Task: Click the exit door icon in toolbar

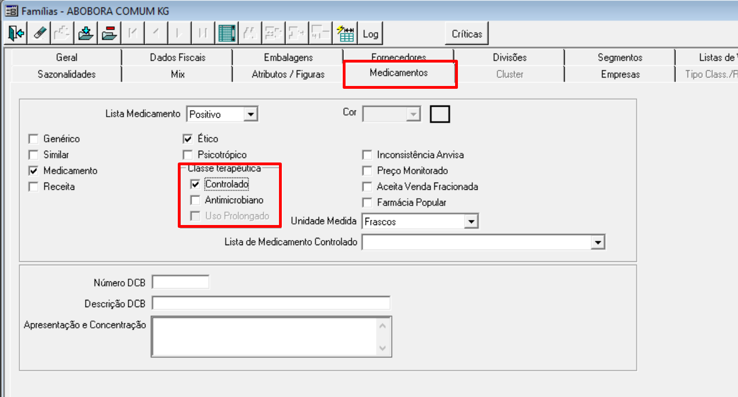Action: pos(16,34)
